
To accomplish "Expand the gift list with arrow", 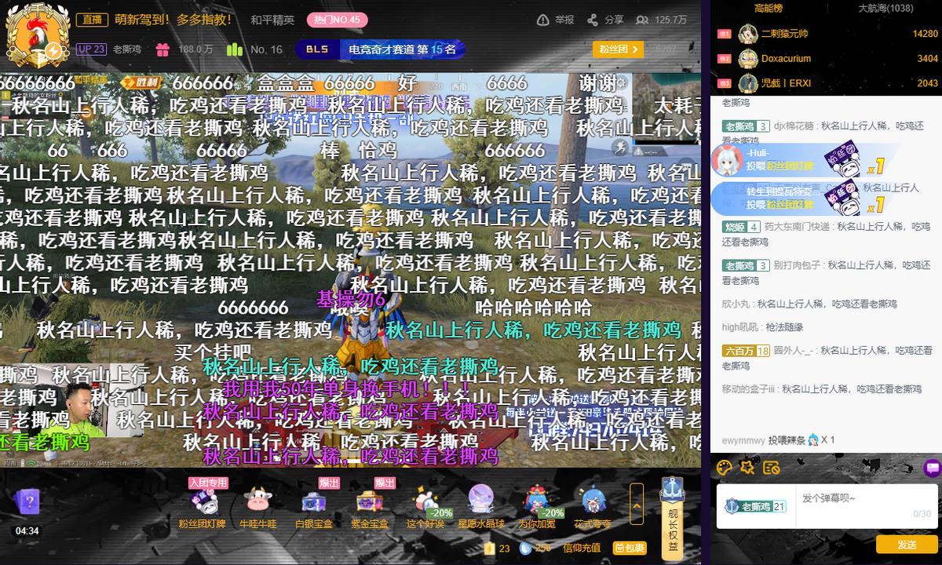I will pos(637,503).
